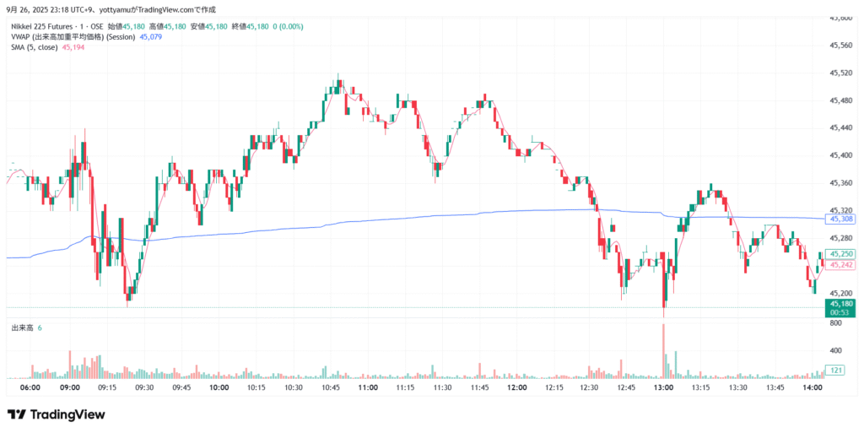The height and width of the screenshot is (433, 864).
Task: Click the 出来高 volume indicator label
Action: (21, 327)
